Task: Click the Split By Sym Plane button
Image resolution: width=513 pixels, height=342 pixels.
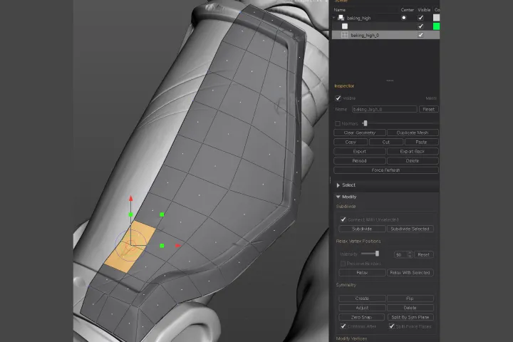Action: click(410, 317)
